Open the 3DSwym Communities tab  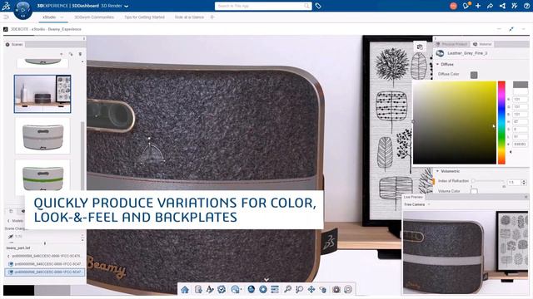click(94, 17)
